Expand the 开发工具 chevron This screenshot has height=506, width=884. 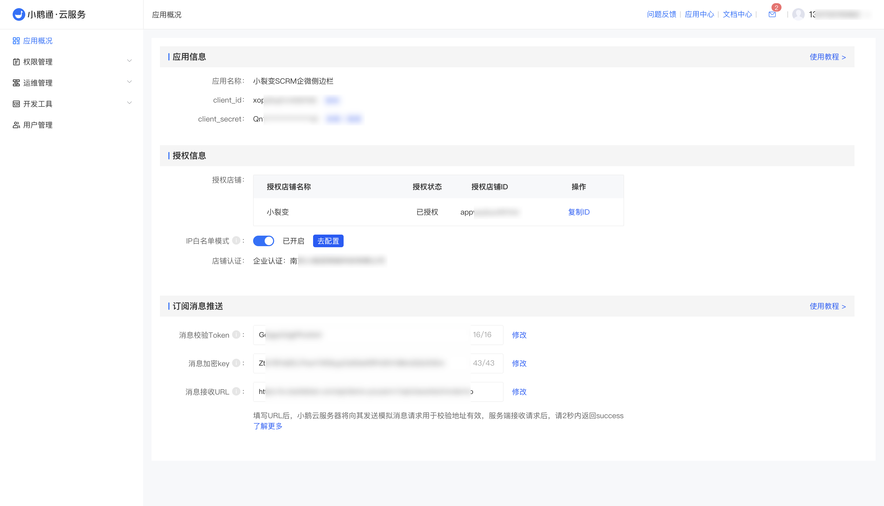coord(129,103)
